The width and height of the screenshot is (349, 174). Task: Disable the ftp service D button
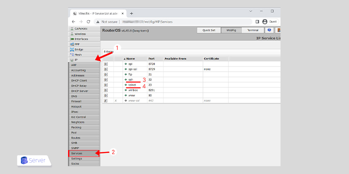point(106,74)
